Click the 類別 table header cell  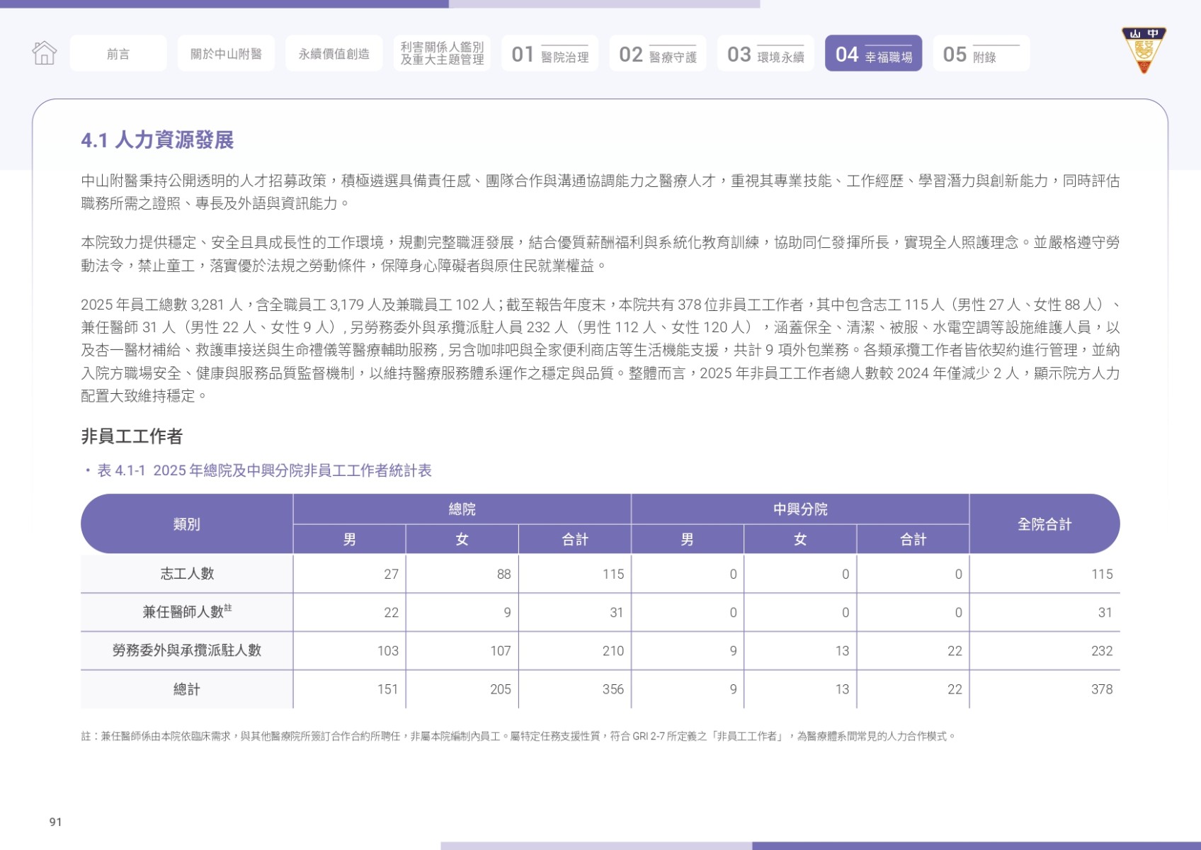tap(187, 524)
